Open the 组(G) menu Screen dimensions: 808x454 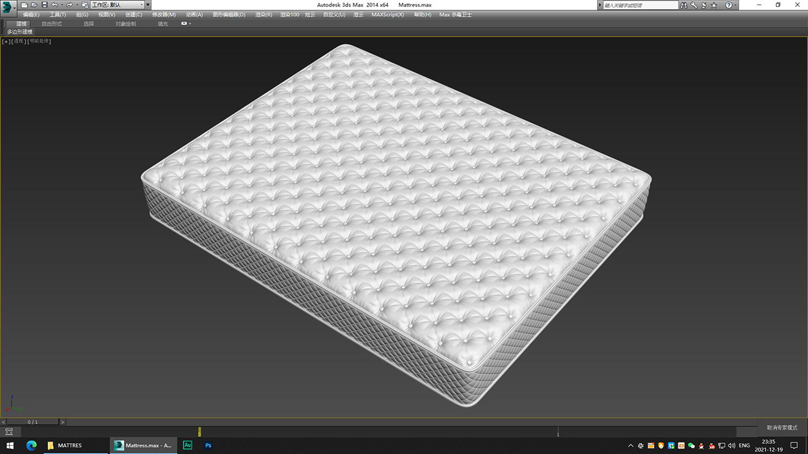point(82,14)
